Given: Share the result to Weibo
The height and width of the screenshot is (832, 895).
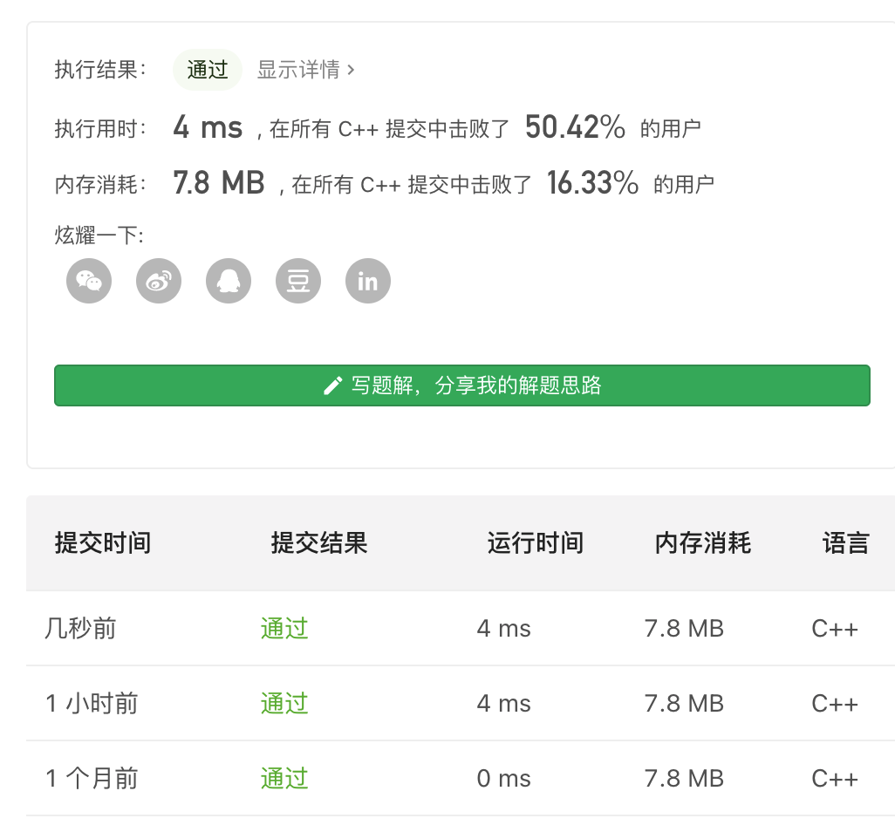Looking at the screenshot, I should 159,281.
